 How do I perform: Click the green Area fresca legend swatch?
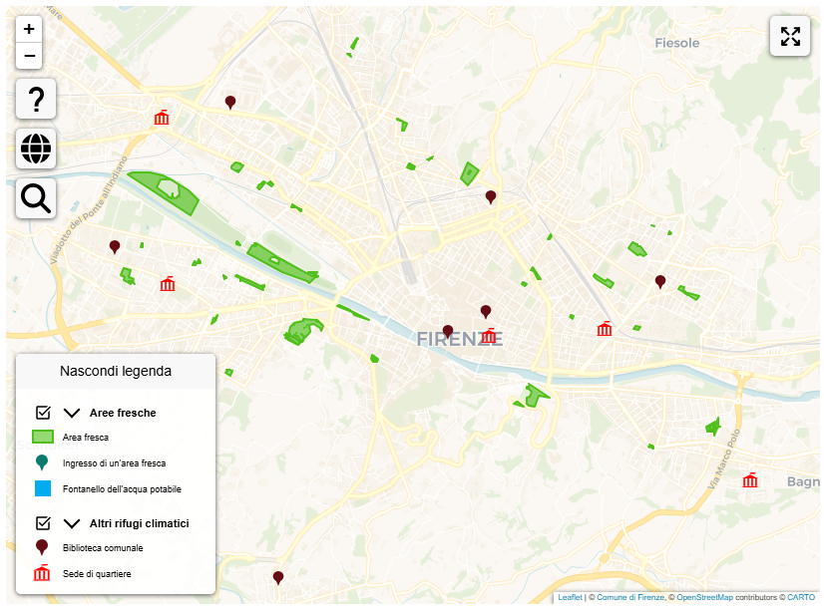point(43,437)
